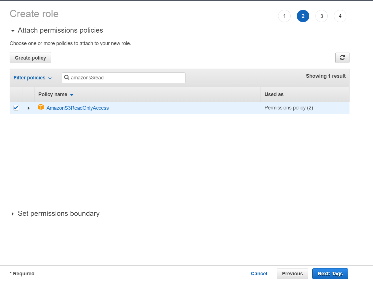Proceed with the Next: Tags button
373x281 pixels.
tap(330, 274)
